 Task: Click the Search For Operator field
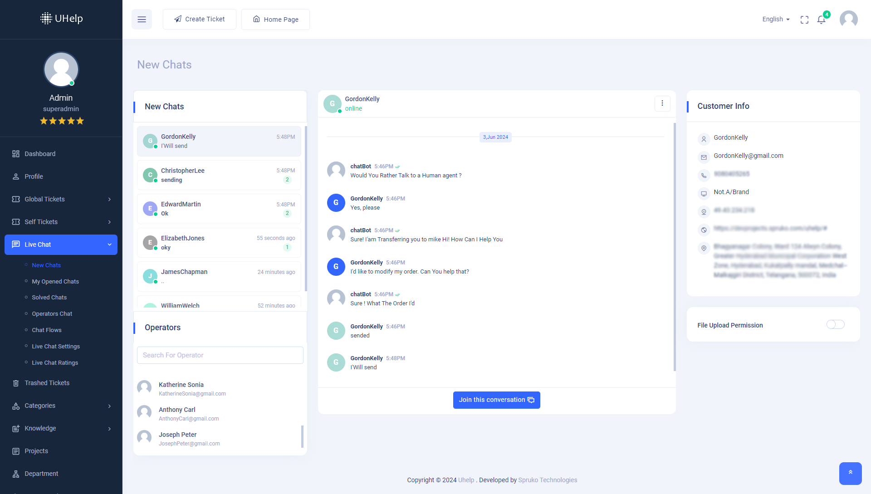point(220,355)
